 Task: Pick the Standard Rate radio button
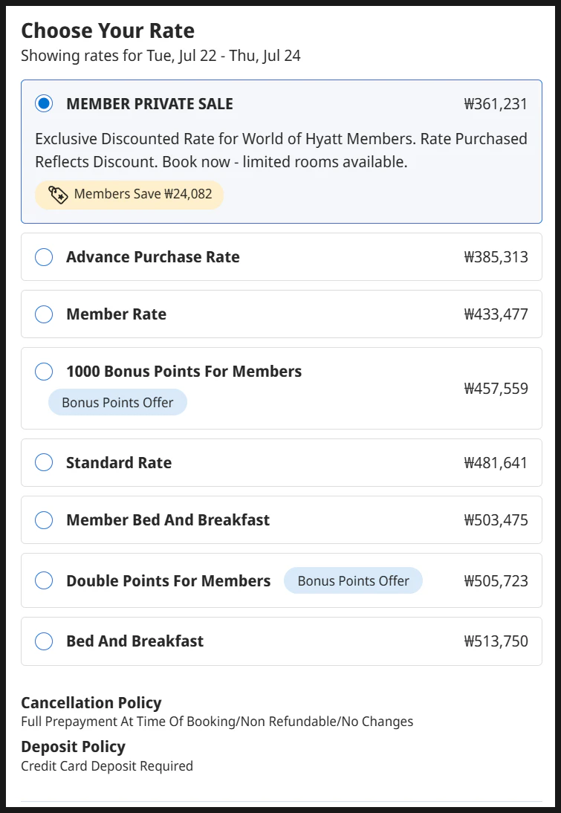(44, 462)
